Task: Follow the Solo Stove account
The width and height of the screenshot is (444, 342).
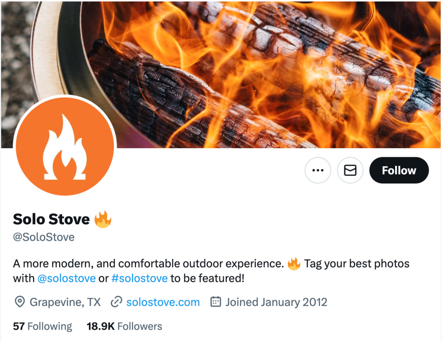Action: click(x=399, y=170)
